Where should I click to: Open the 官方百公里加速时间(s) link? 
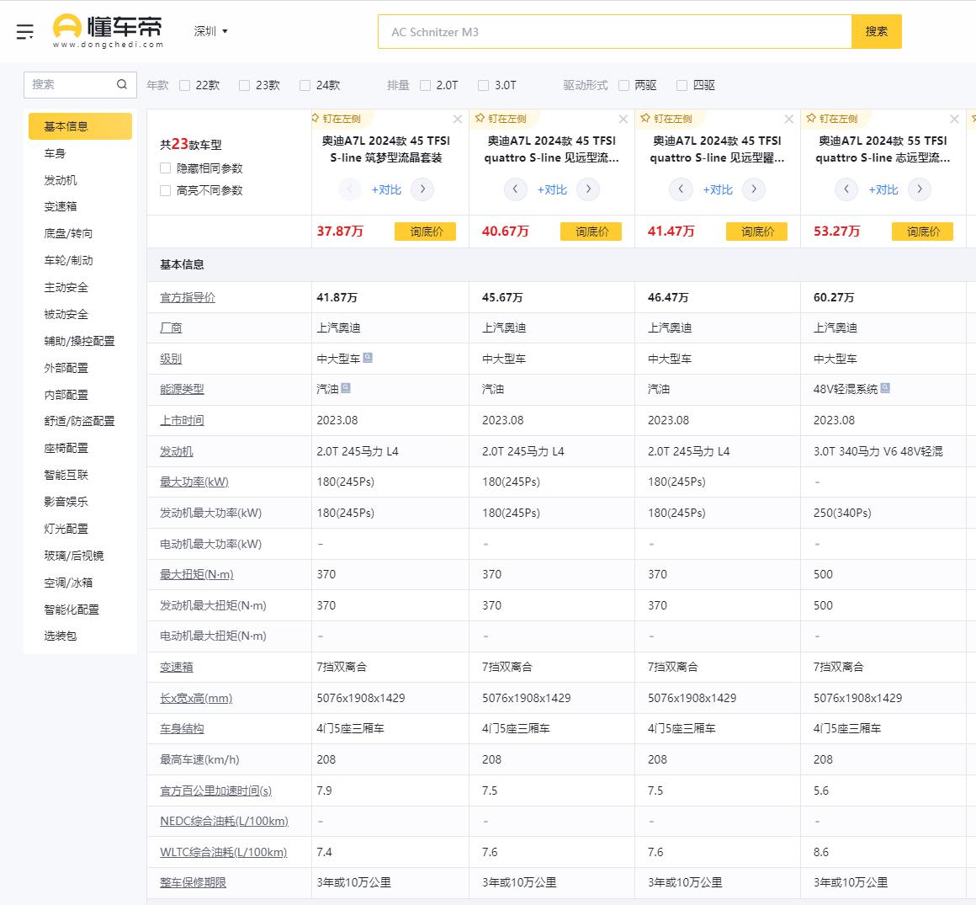[x=216, y=791]
